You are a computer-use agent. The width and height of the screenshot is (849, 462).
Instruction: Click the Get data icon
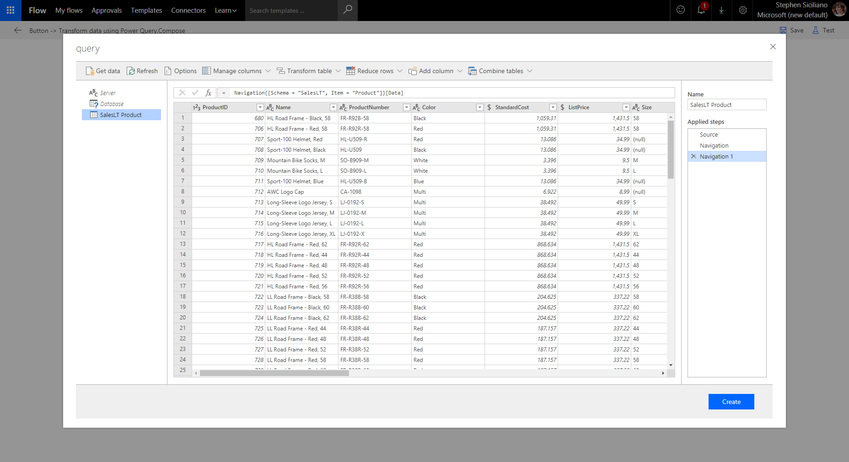coord(90,71)
